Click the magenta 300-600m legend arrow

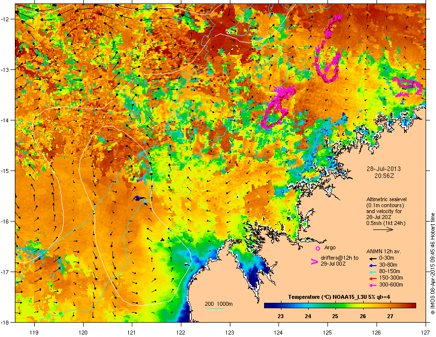coord(372,285)
